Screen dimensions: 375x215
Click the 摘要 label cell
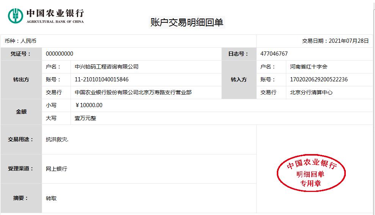pyautogui.click(x=21, y=198)
